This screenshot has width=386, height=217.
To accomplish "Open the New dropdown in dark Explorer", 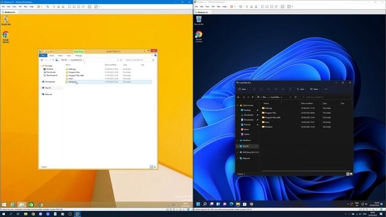I will pos(242,89).
